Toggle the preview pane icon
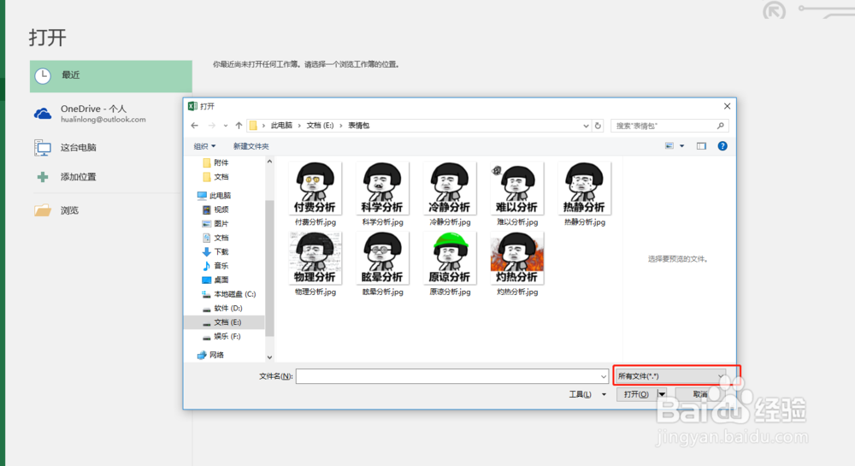This screenshot has width=855, height=466. coord(701,146)
